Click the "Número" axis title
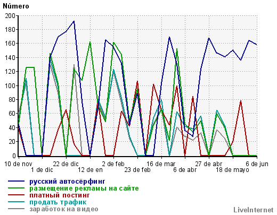This screenshot has width=277, height=215. pos(16,6)
